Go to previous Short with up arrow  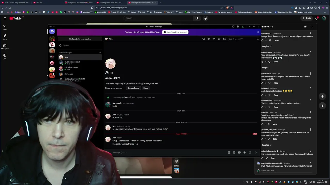pyautogui.click(x=322, y=96)
